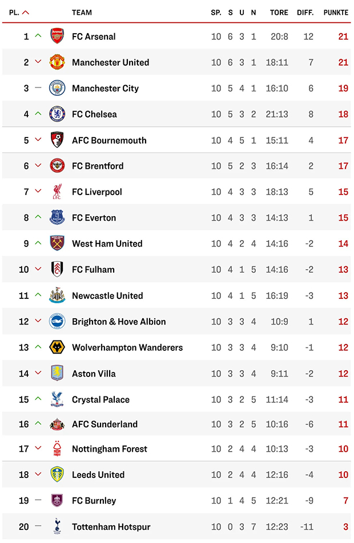Click the FC Liverpool club crest

coord(57,192)
